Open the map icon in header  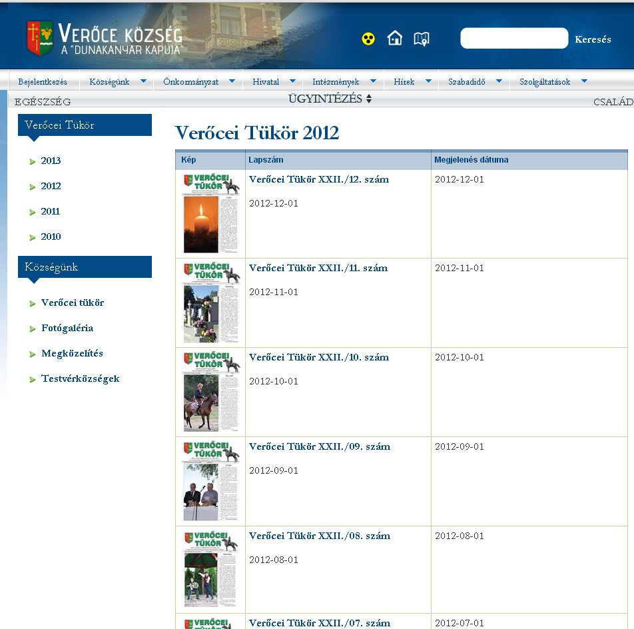coord(422,39)
